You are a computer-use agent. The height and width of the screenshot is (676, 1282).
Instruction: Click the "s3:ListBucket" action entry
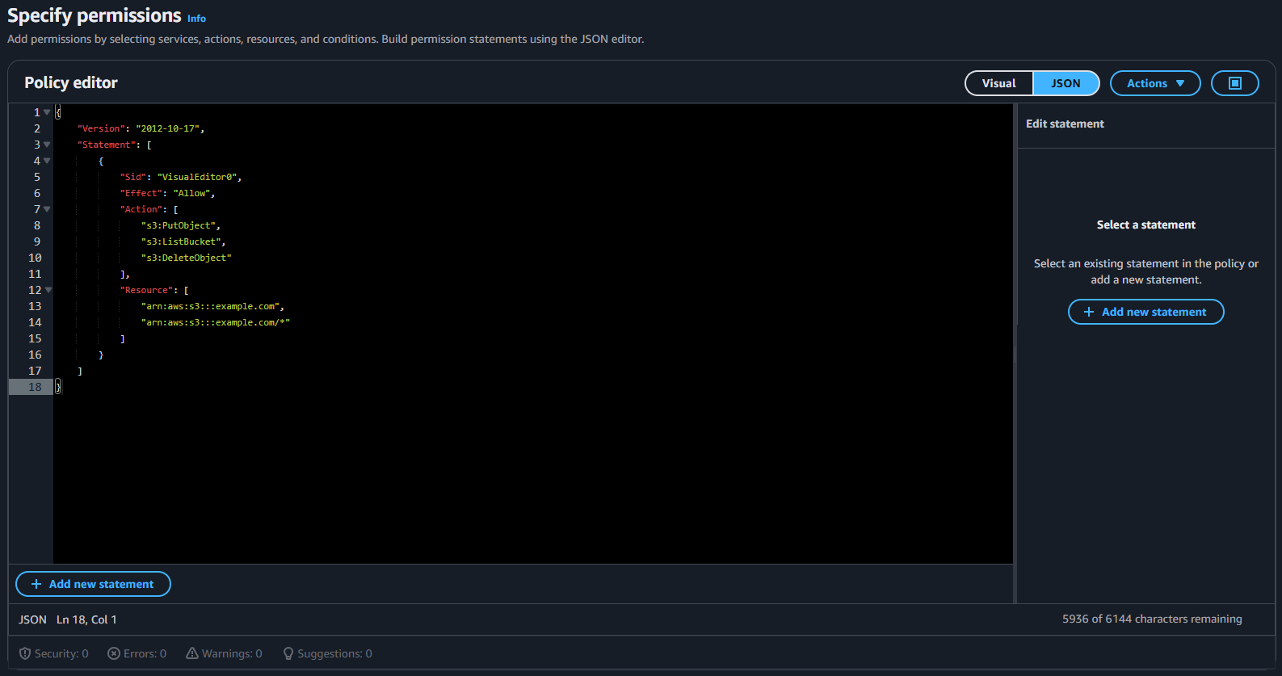pos(181,241)
